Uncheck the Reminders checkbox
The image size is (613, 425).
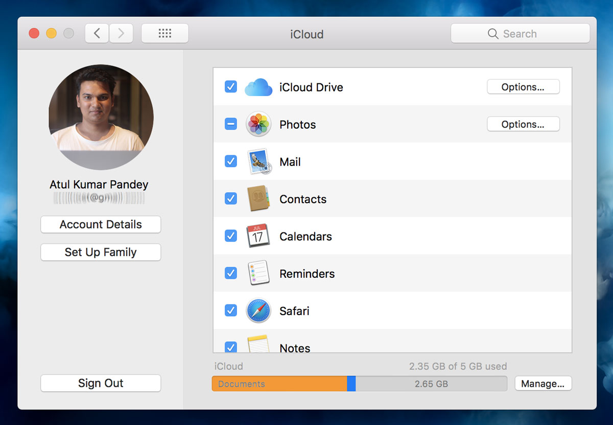[x=231, y=273]
